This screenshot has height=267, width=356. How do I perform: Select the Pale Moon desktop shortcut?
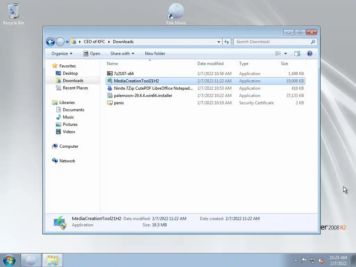176,14
